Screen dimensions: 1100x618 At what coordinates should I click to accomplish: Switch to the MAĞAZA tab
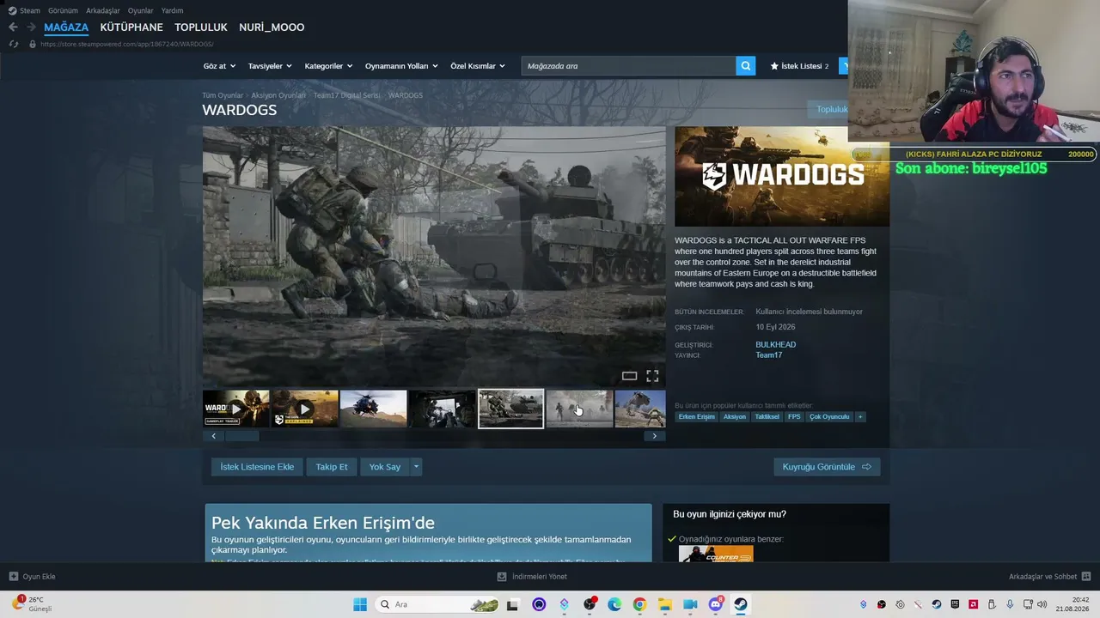[66, 27]
